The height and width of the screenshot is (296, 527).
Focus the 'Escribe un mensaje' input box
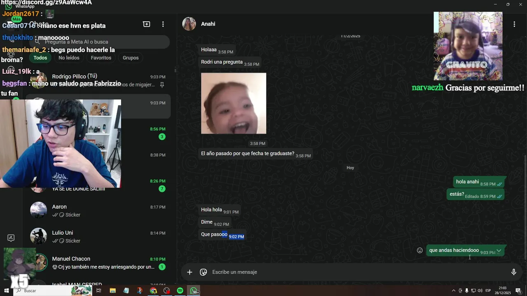click(x=358, y=272)
